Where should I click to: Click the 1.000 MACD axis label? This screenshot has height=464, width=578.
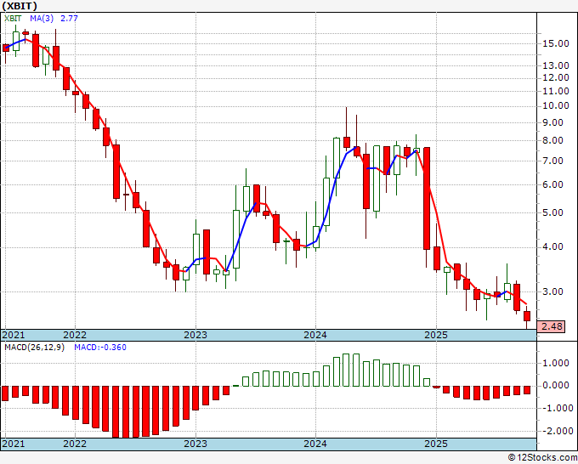[556, 363]
